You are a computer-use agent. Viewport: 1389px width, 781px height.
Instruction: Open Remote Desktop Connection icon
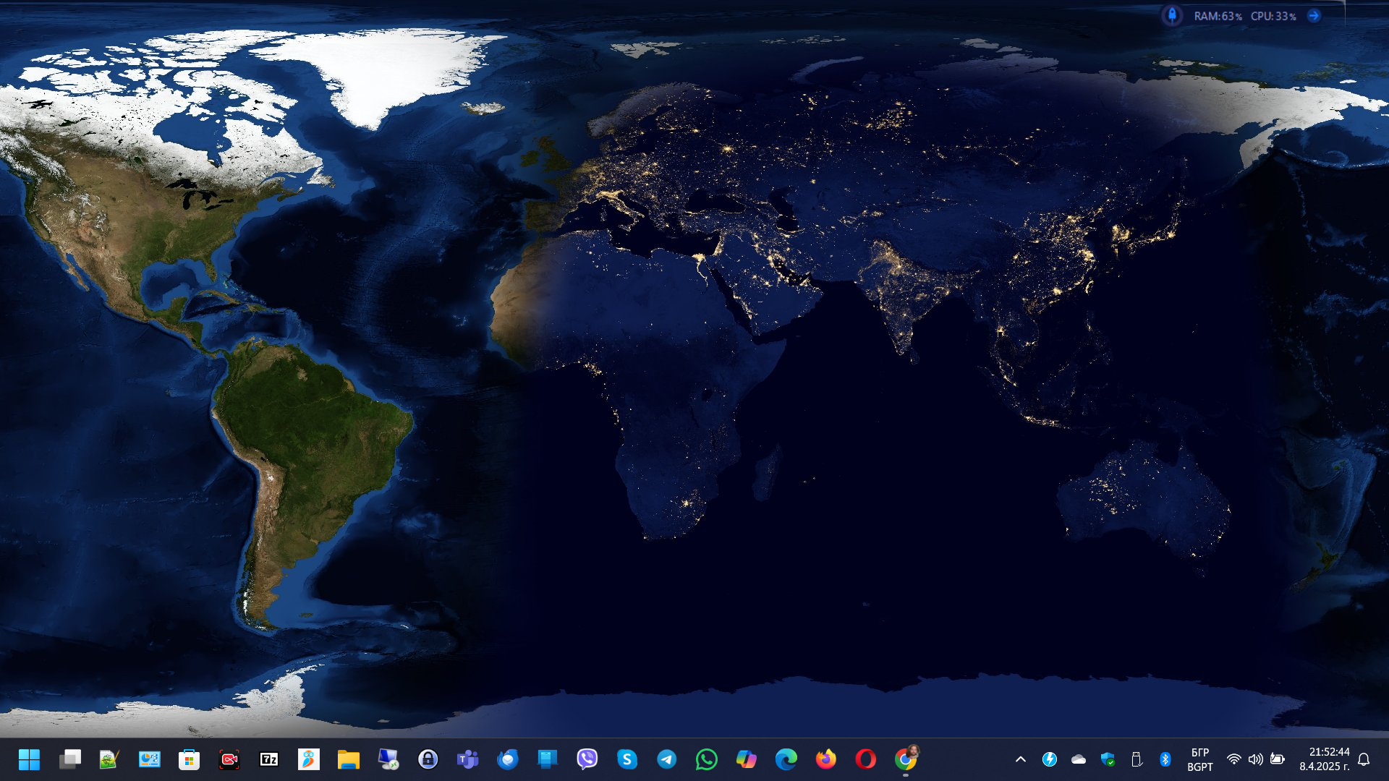pyautogui.click(x=388, y=759)
